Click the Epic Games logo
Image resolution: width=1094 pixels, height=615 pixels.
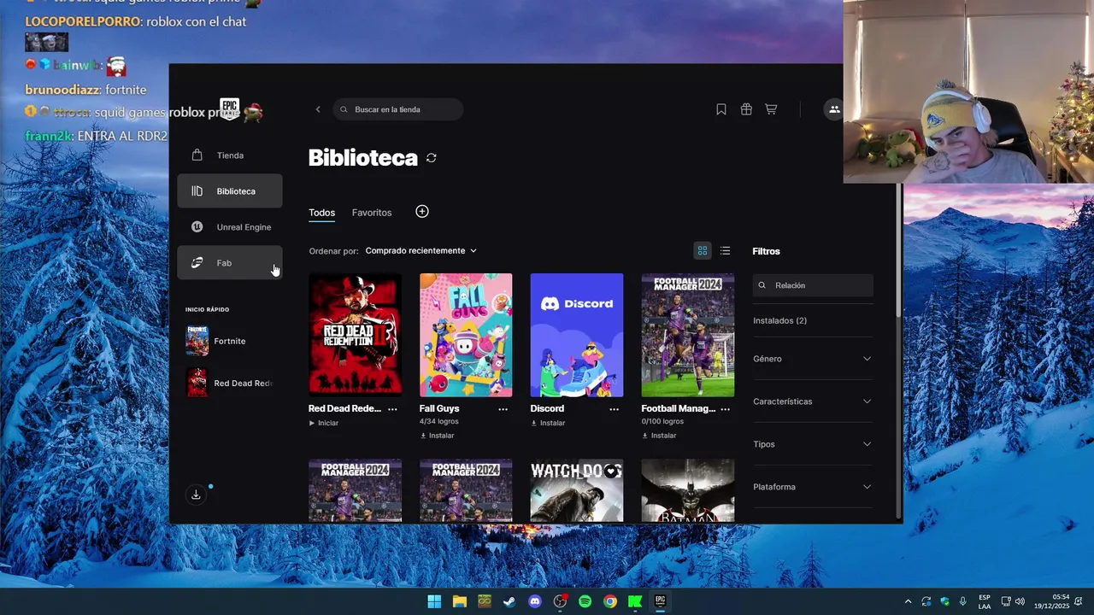(229, 108)
